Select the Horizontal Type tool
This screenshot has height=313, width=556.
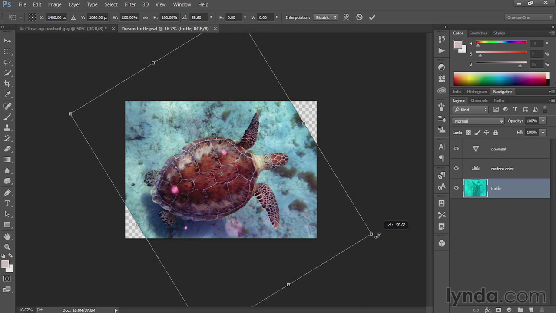(x=7, y=203)
